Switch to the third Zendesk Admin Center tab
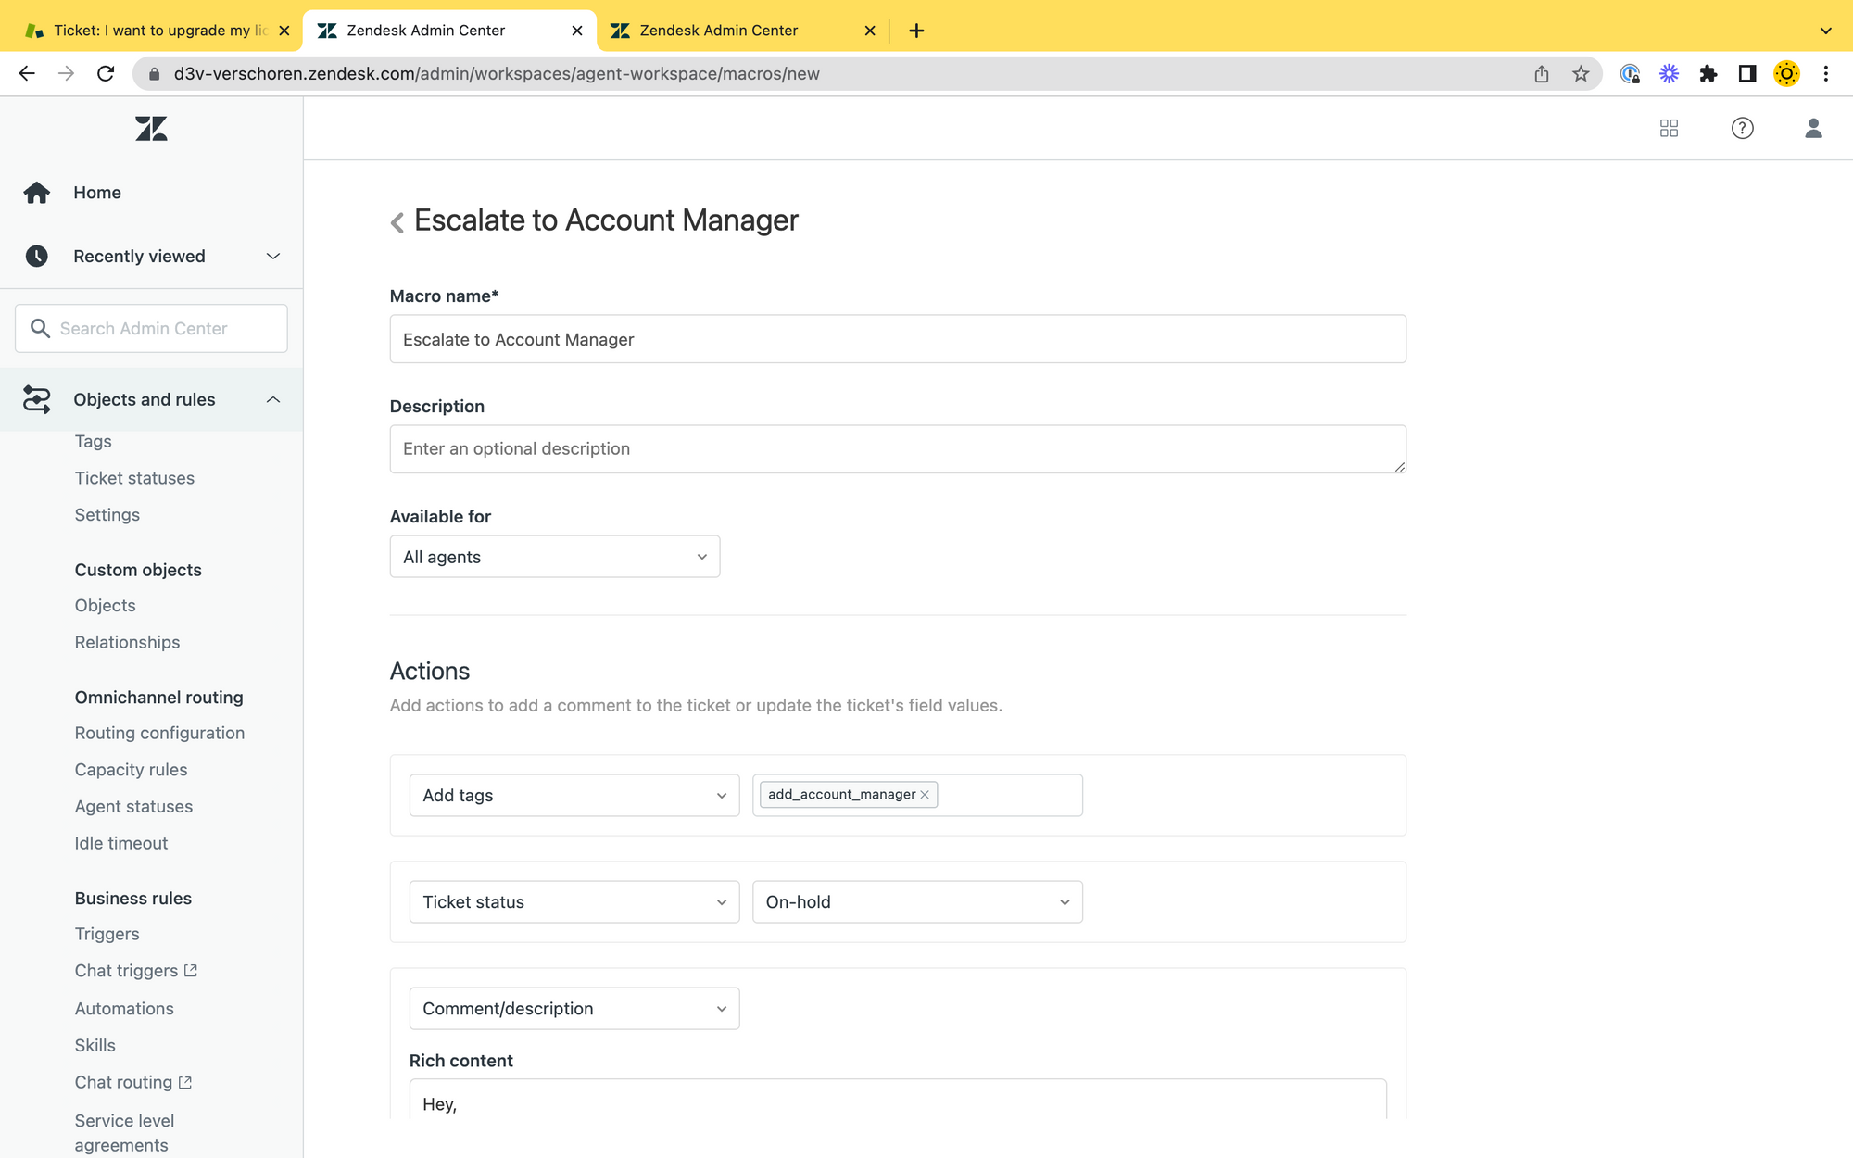 [x=718, y=31]
